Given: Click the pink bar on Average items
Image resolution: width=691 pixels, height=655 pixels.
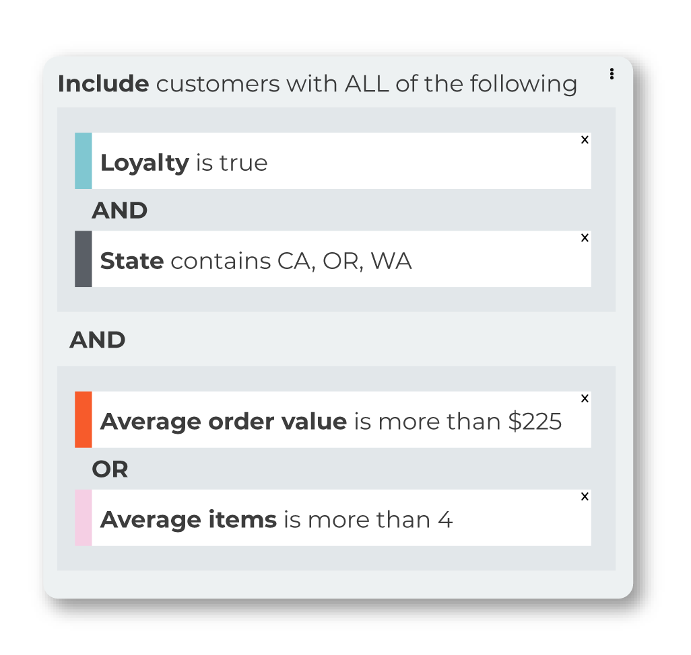Looking at the screenshot, I should pyautogui.click(x=84, y=518).
